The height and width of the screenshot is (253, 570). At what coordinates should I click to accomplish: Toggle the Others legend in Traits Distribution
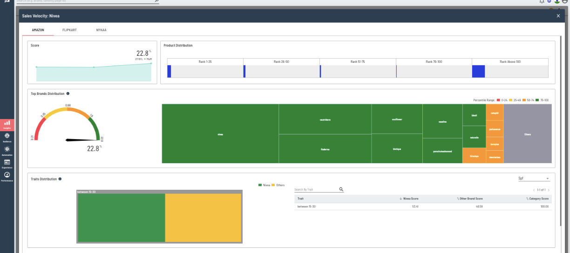click(x=278, y=185)
